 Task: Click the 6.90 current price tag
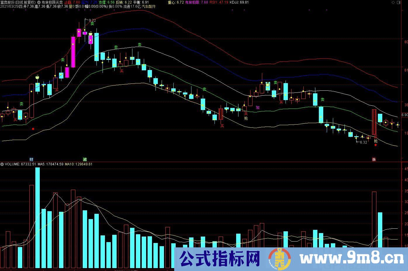pyautogui.click(x=404, y=115)
